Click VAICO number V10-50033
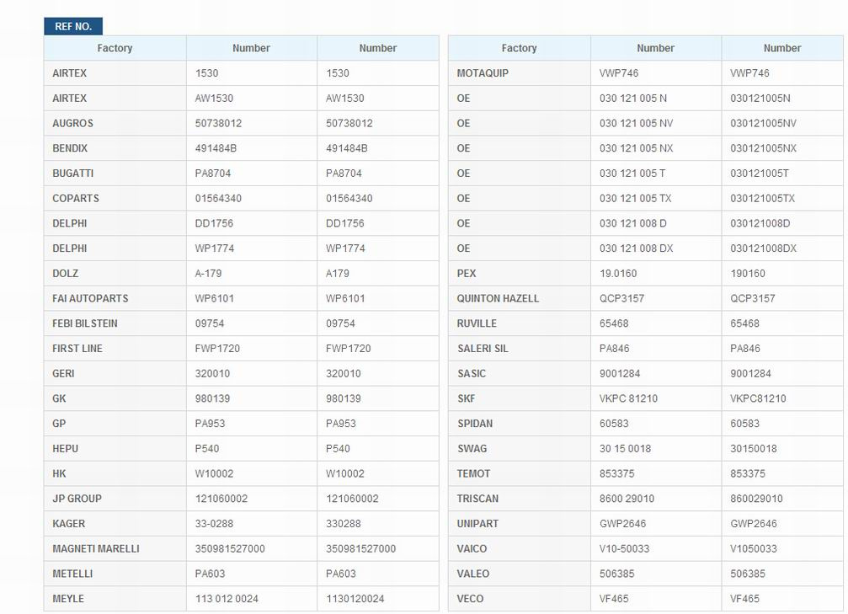The width and height of the screenshot is (848, 614). pyautogui.click(x=624, y=548)
